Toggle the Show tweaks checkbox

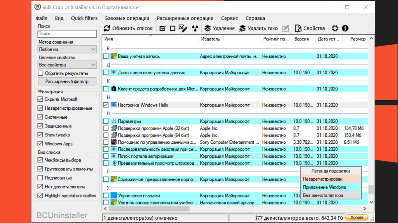point(40,135)
